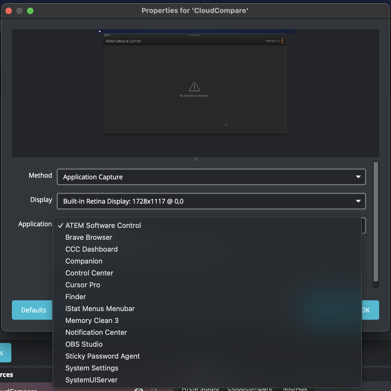Choose OBS Studio in the application list

coord(84,344)
